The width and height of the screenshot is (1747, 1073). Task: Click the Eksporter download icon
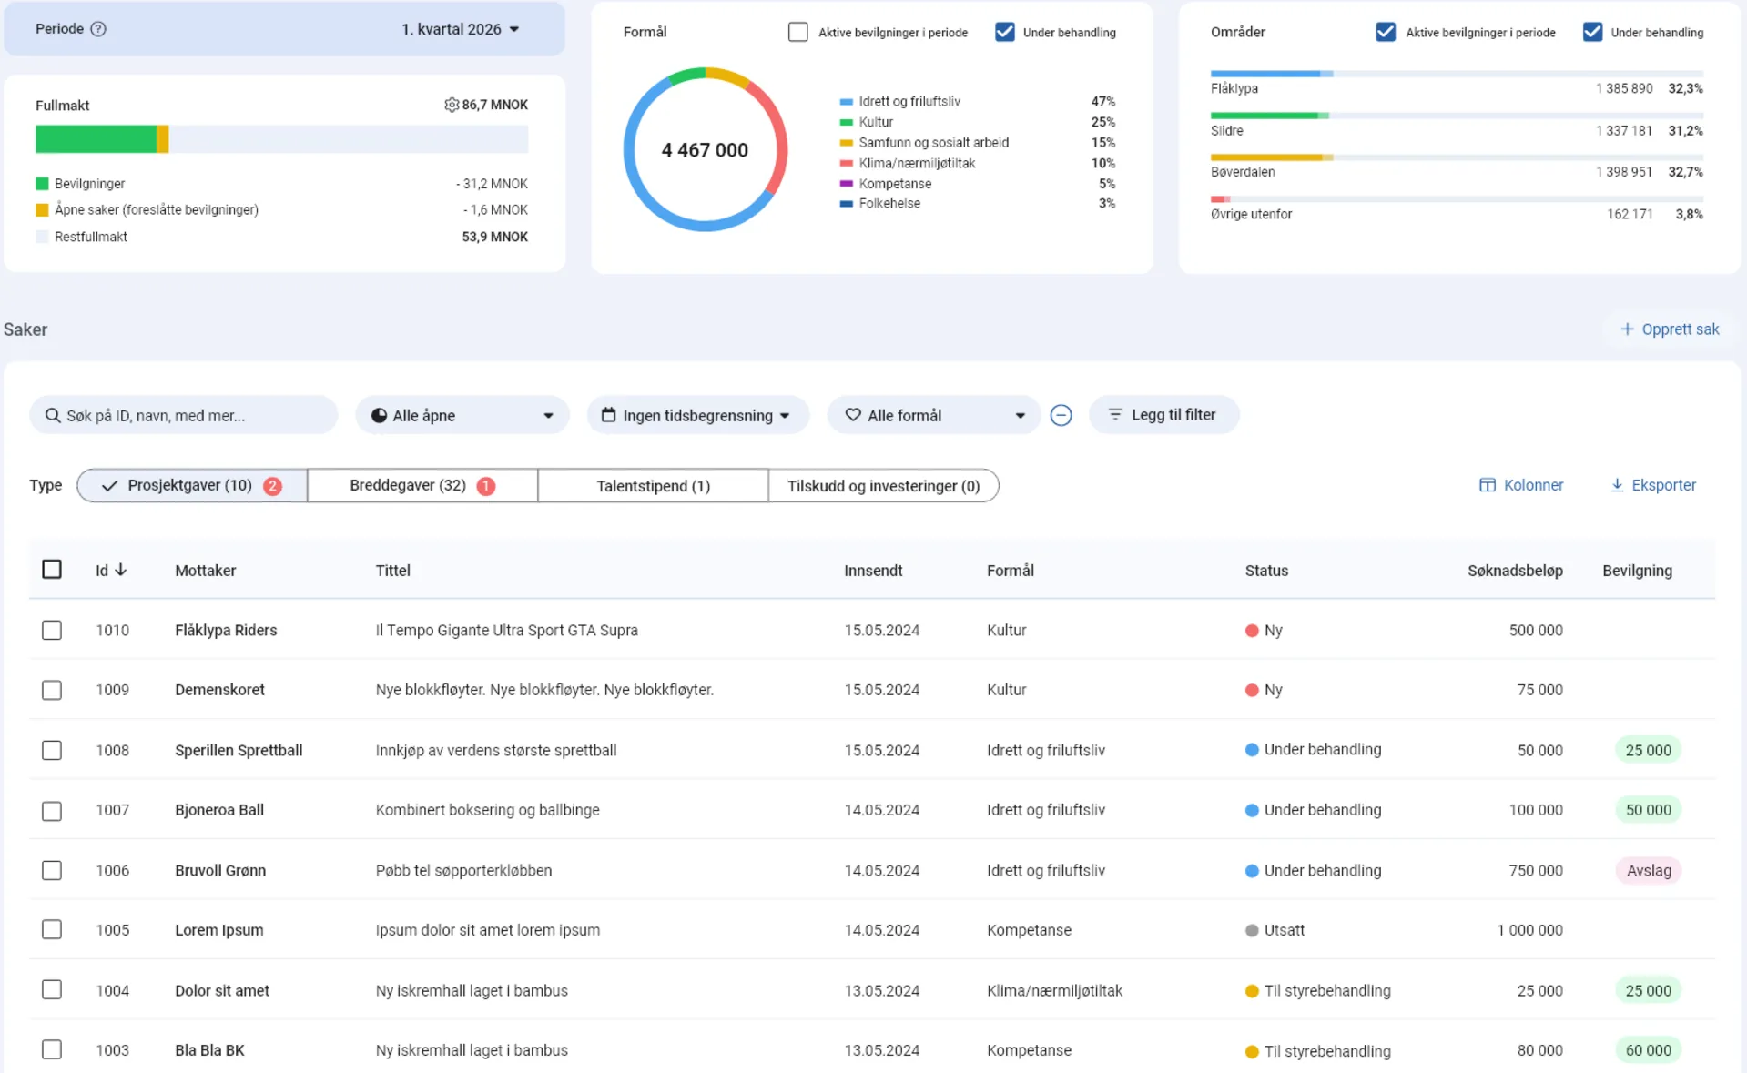pyautogui.click(x=1617, y=485)
